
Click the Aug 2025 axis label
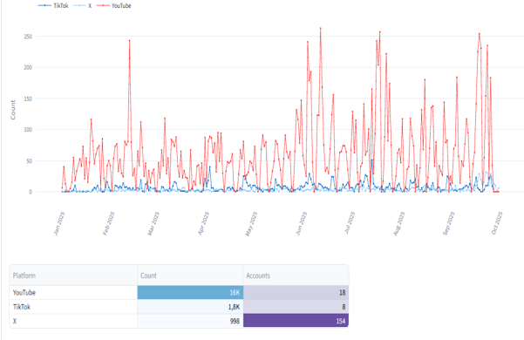pyautogui.click(x=399, y=223)
